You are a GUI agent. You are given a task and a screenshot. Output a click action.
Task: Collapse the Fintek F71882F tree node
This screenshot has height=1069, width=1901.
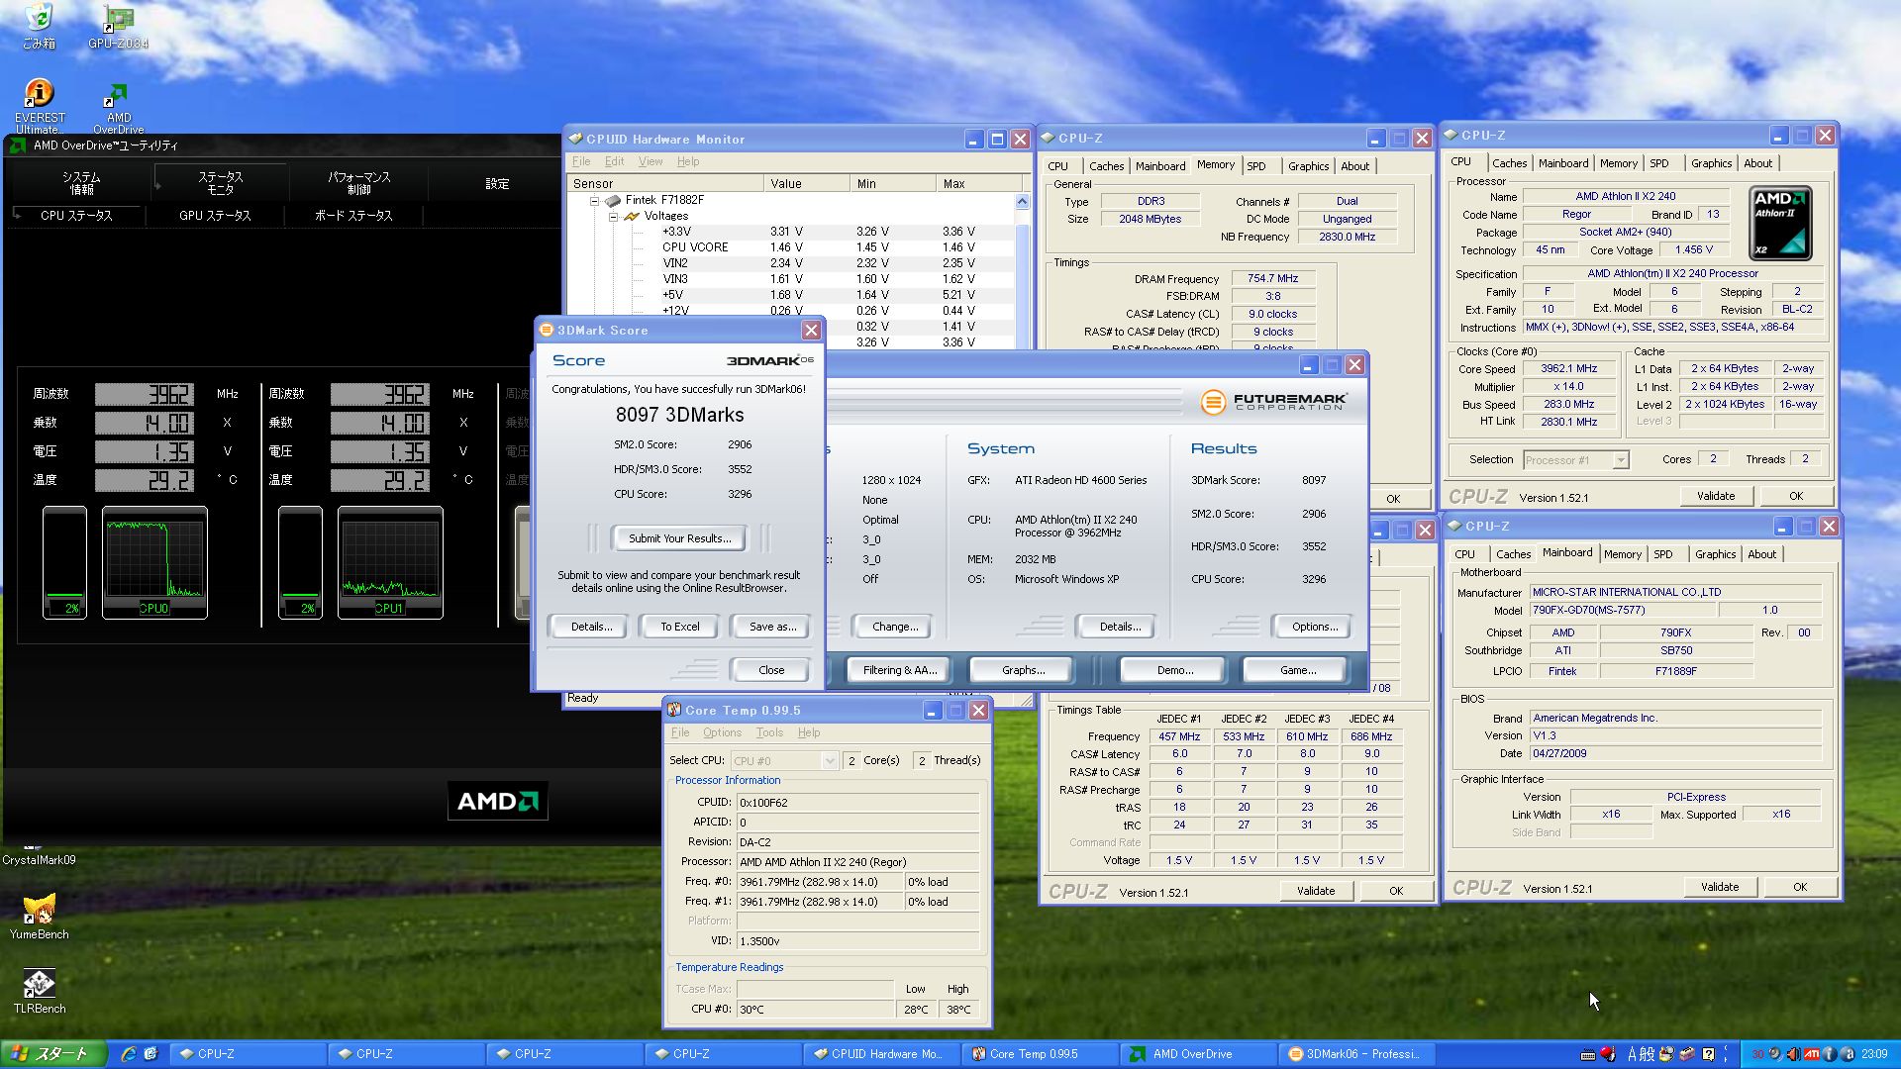[x=595, y=200]
